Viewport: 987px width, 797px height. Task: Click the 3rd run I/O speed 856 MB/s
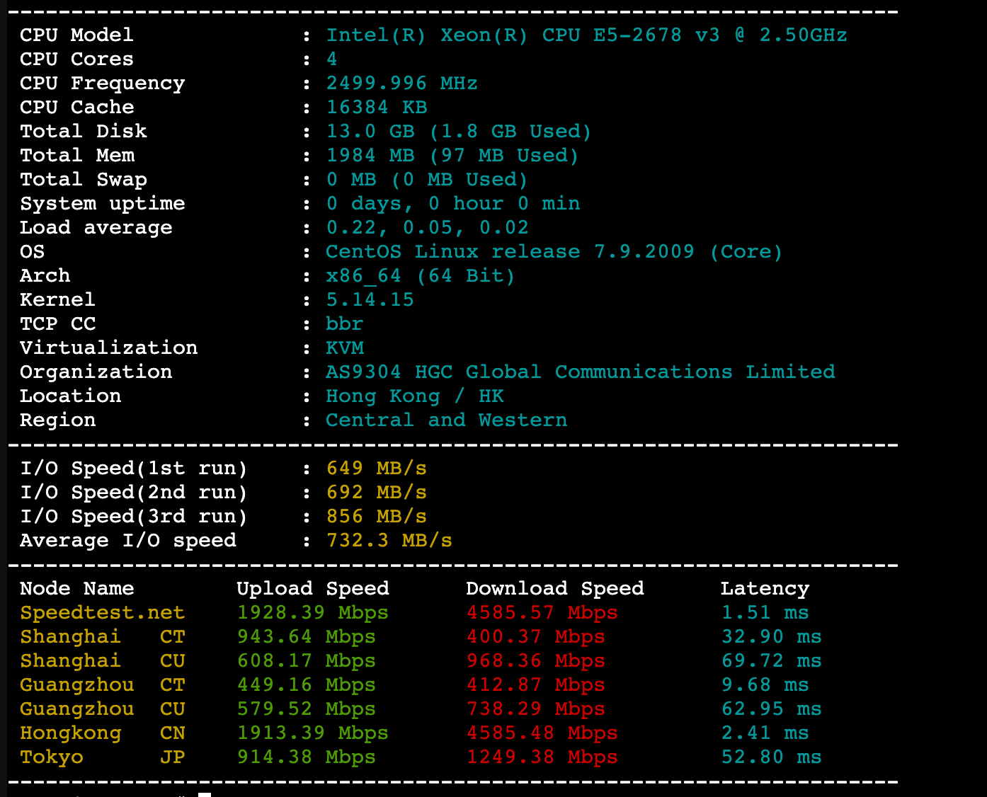[x=376, y=517]
